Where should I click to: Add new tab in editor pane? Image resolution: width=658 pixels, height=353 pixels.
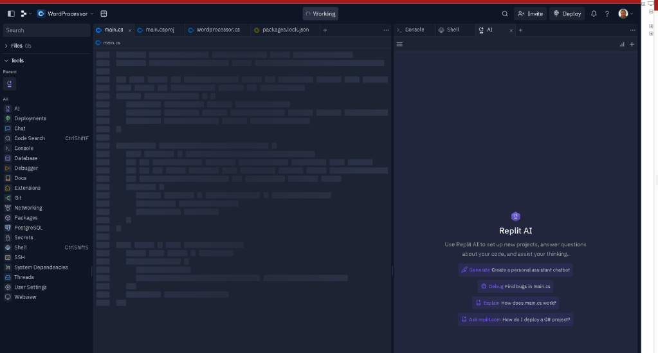point(325,30)
